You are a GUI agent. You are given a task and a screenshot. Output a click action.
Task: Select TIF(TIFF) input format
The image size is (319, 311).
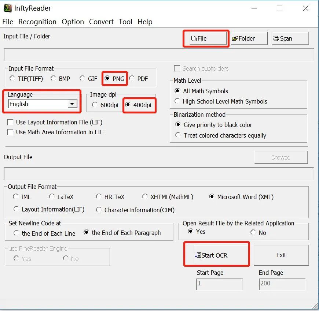[x=26, y=79]
